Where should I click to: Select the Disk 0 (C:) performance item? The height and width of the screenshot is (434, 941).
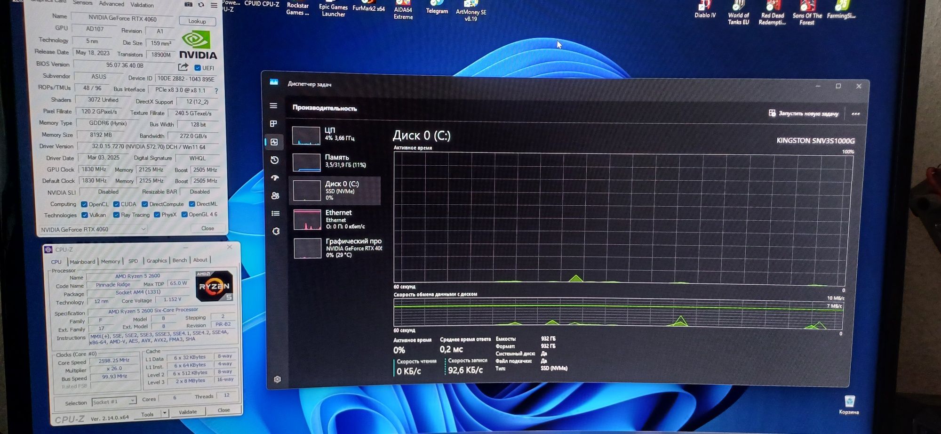[336, 191]
